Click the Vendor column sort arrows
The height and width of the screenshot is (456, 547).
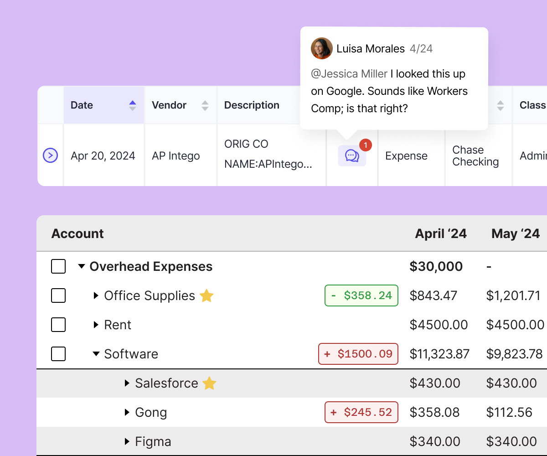[205, 105]
